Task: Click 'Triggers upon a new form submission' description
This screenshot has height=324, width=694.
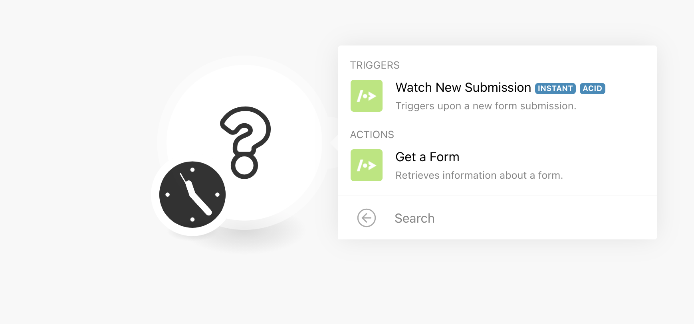Action: tap(486, 106)
